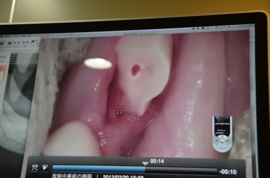Click the blue progress bar of the video

tap(99, 169)
